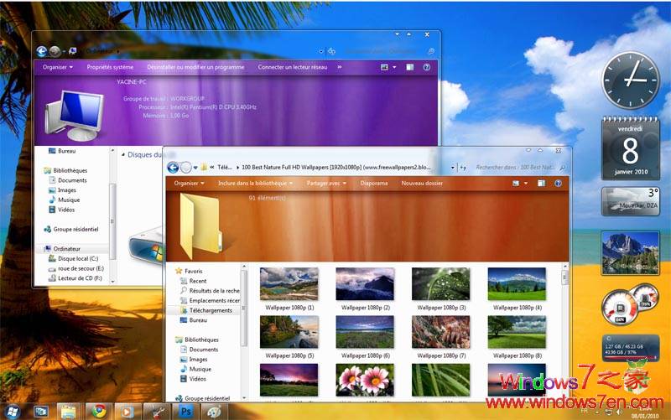Open media player from the taskbar

[127, 412]
